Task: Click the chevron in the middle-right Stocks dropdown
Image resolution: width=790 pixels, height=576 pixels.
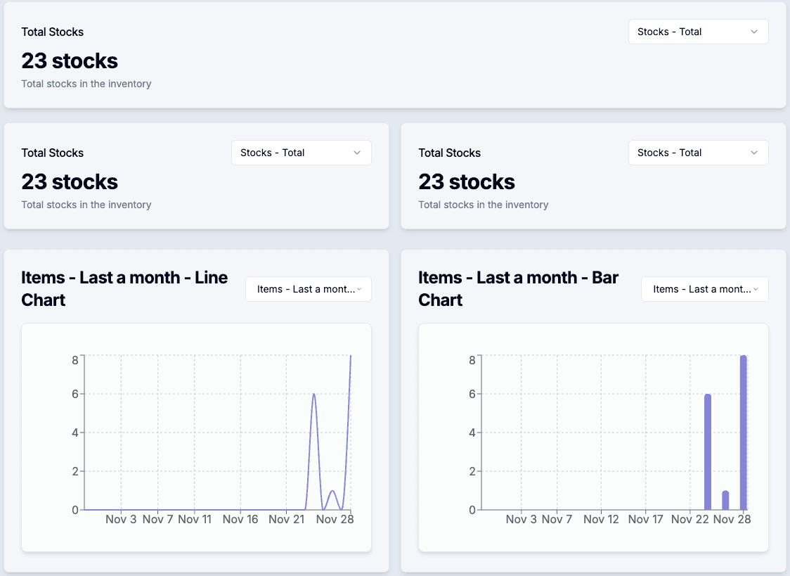Action: point(755,153)
